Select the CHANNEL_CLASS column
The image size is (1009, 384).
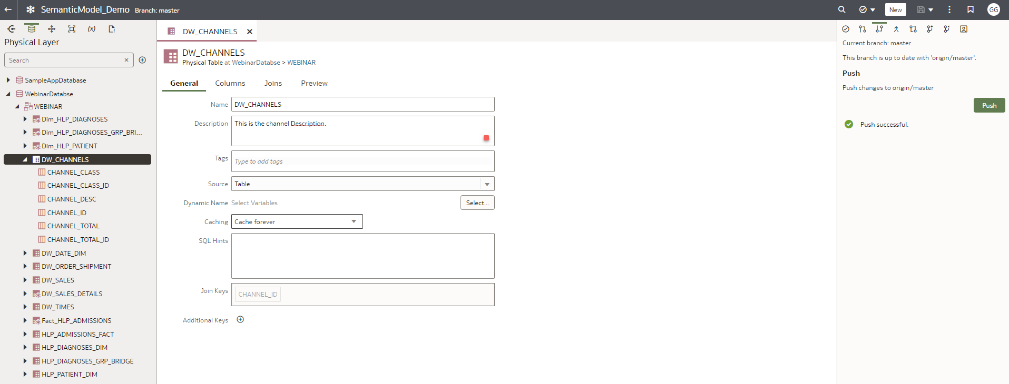pyautogui.click(x=73, y=172)
